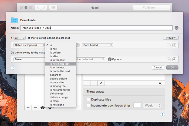Click the rule notes icon beside Name field
189x126 pixels.
[177, 28]
